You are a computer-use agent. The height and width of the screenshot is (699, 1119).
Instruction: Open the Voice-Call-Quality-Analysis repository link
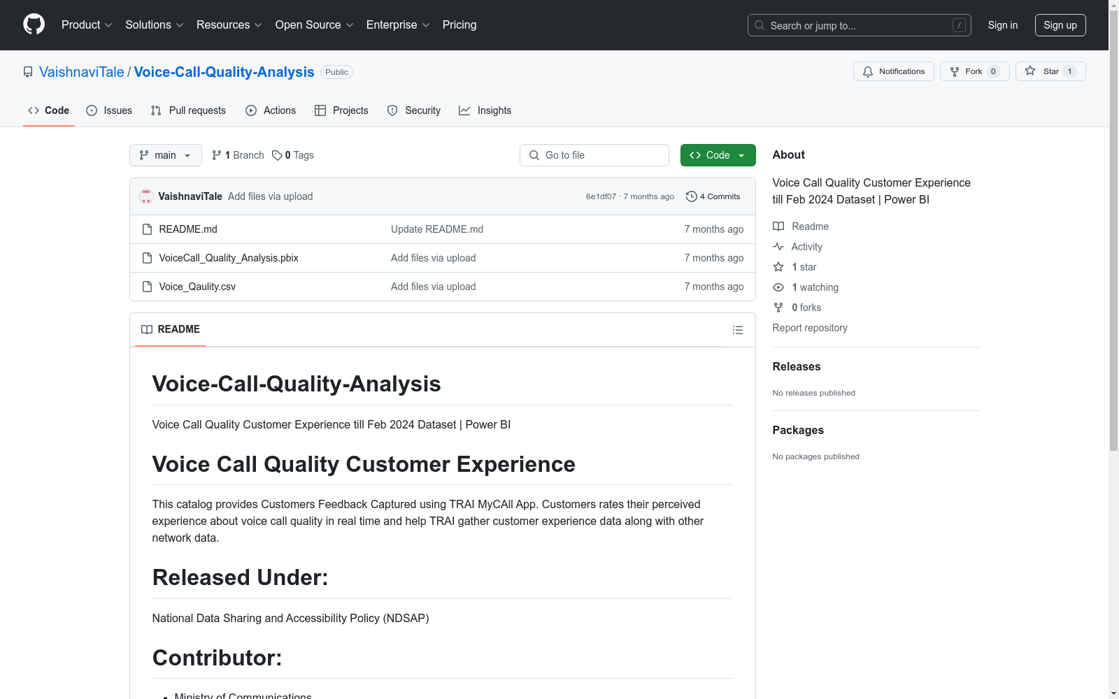pos(224,72)
